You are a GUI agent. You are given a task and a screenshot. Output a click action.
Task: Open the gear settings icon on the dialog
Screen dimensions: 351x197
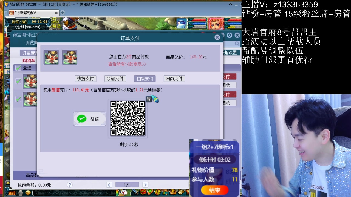[x=230, y=35]
